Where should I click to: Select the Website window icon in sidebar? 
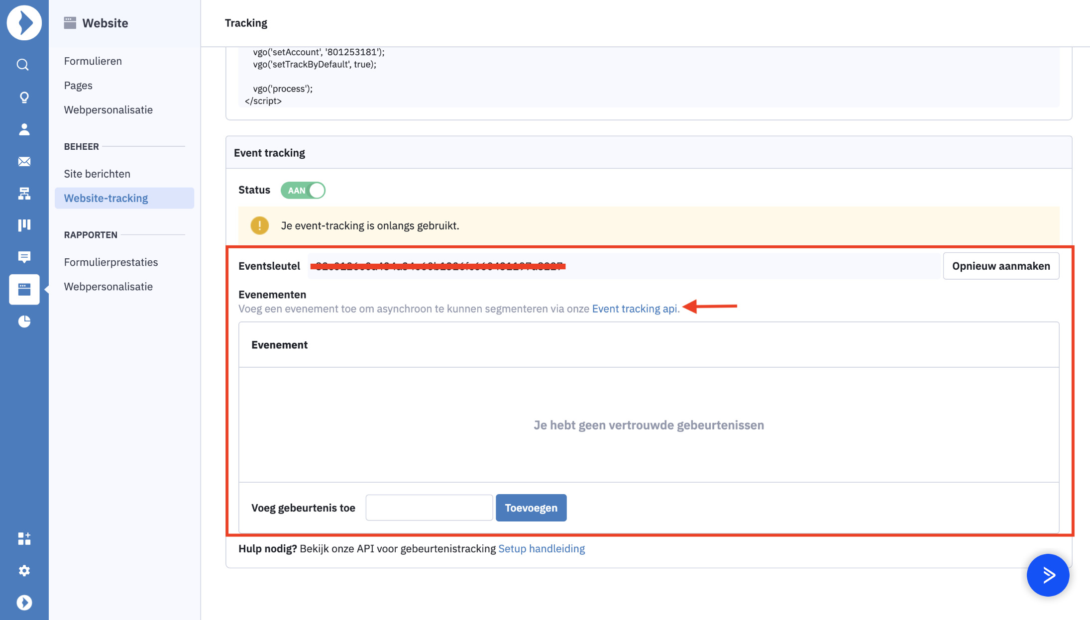pyautogui.click(x=24, y=289)
